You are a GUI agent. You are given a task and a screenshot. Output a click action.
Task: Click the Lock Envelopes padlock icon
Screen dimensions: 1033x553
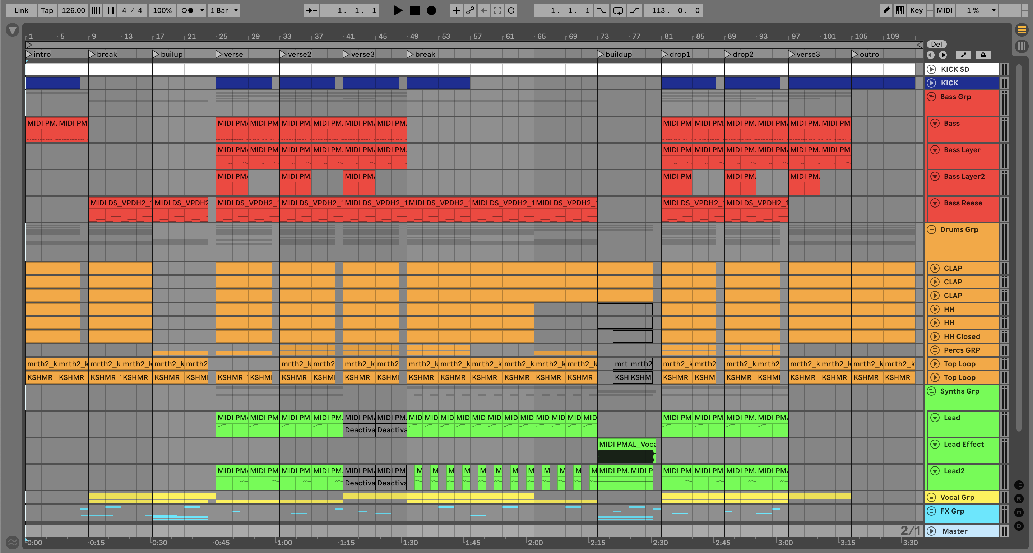[x=983, y=55]
